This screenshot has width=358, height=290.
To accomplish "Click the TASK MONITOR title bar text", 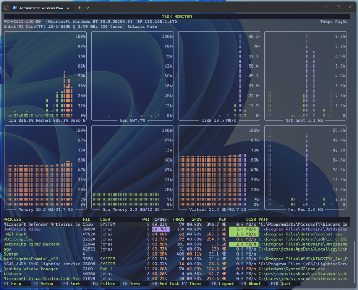I will point(177,17).
